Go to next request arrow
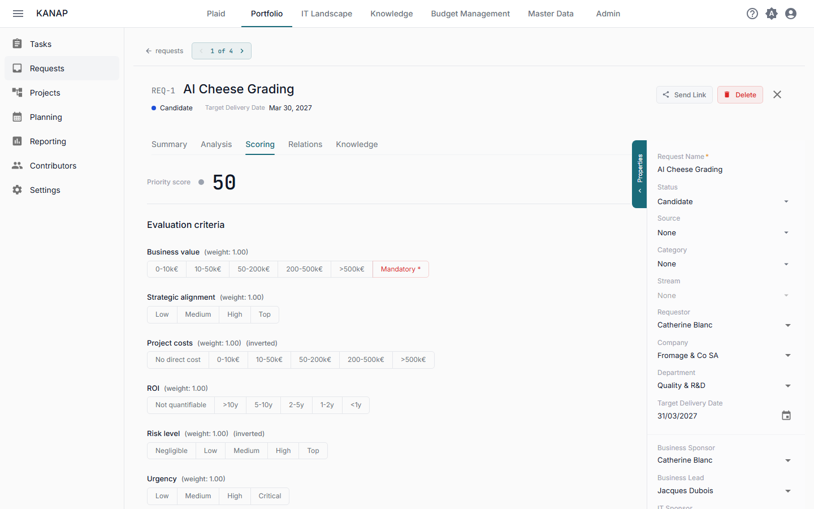Image resolution: width=814 pixels, height=509 pixels. click(242, 51)
